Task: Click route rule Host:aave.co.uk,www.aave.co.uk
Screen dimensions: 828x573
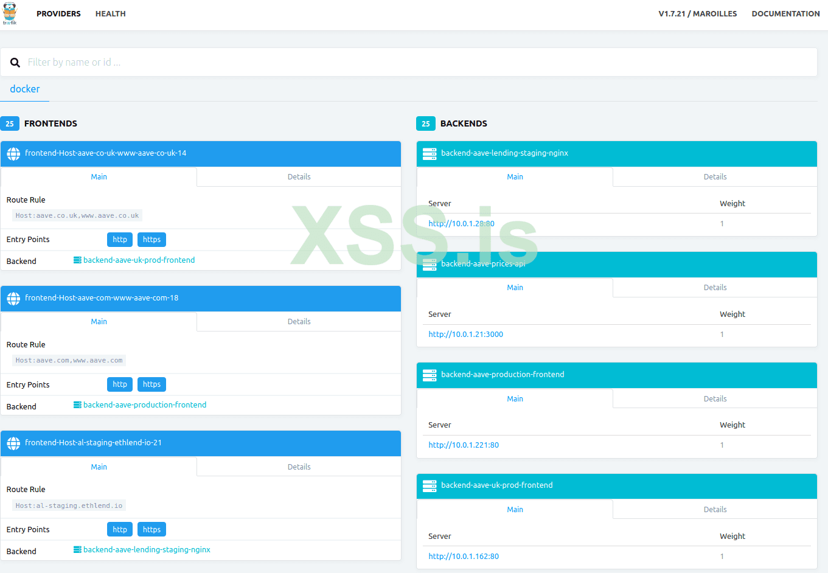Action: pyautogui.click(x=77, y=216)
